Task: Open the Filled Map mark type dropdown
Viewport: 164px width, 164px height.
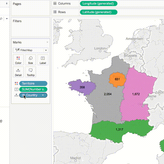Action: tap(30, 50)
